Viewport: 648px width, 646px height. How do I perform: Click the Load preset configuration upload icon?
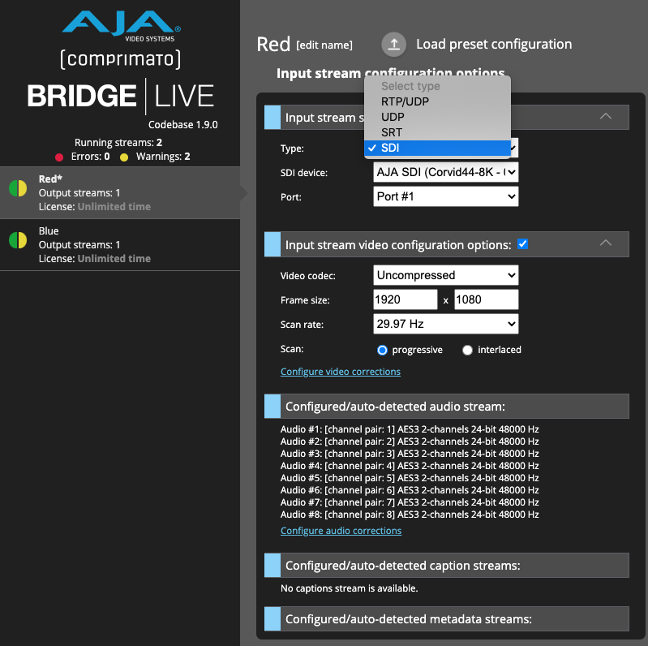tap(394, 45)
